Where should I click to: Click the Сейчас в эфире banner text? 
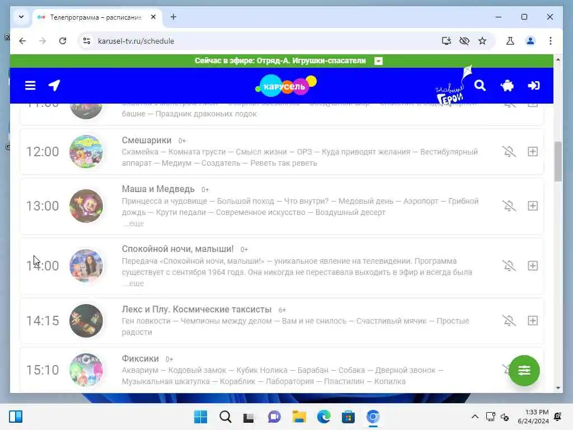pos(280,60)
